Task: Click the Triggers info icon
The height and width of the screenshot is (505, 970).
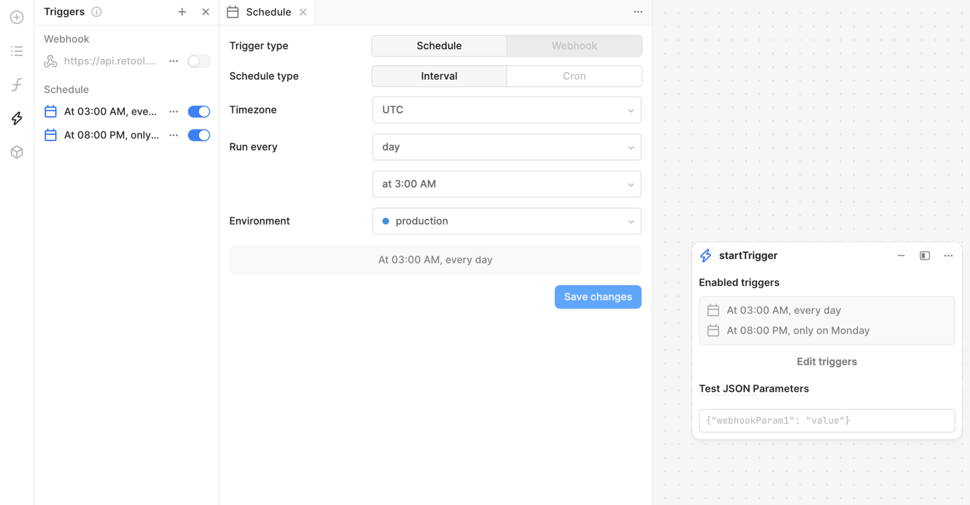Action: click(96, 12)
